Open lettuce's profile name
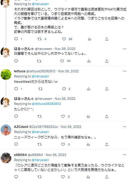Screen dimensions: 127x179 tap(20, 71)
